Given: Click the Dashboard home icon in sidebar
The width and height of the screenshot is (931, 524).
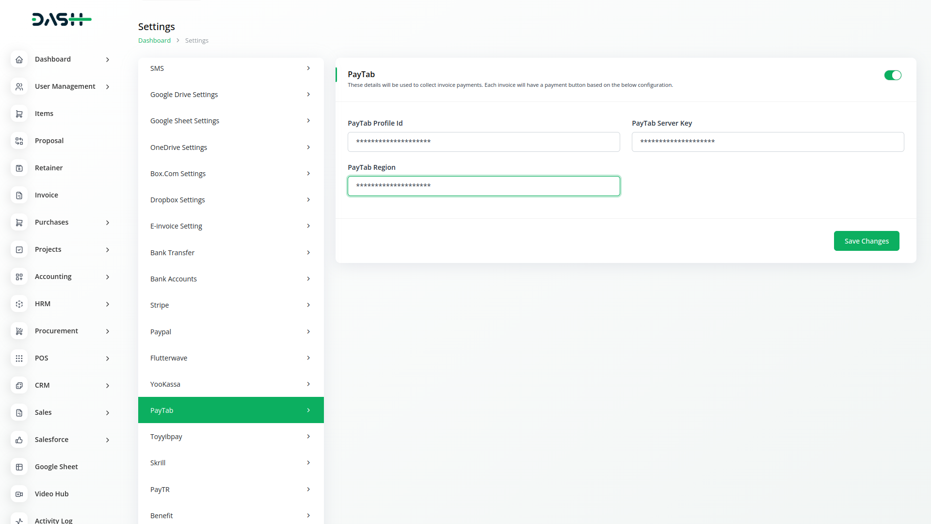Looking at the screenshot, I should click(19, 59).
